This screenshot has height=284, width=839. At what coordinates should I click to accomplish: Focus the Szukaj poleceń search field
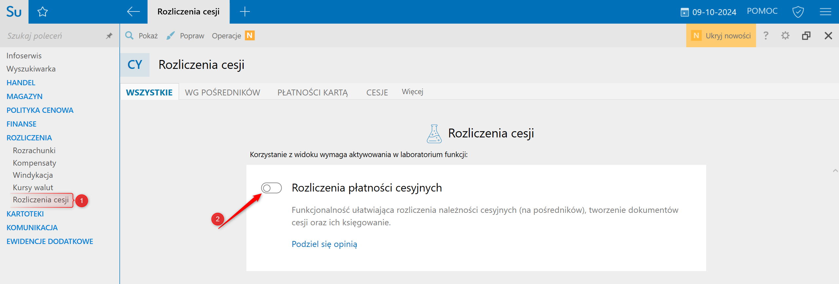(x=52, y=36)
